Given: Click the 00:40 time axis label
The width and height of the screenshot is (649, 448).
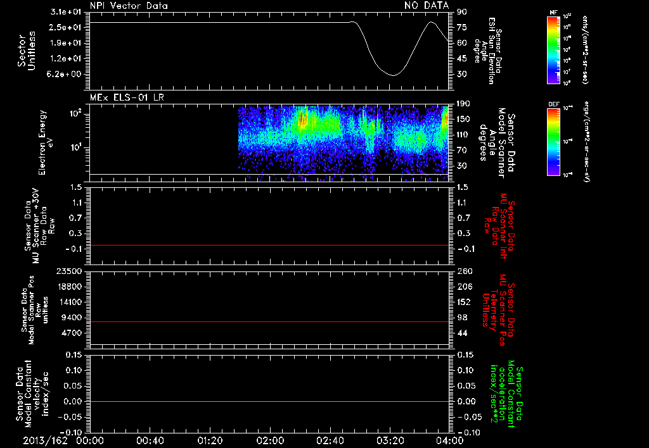Looking at the screenshot, I should pos(150,440).
